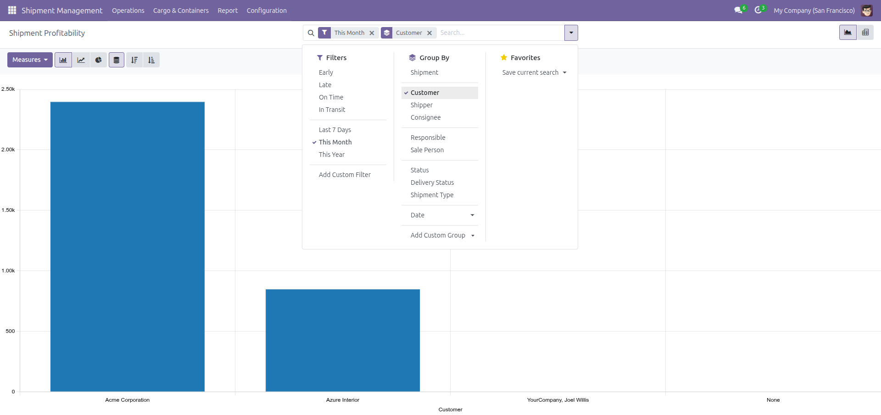Group by Responsible
881x415 pixels.
[440, 138]
